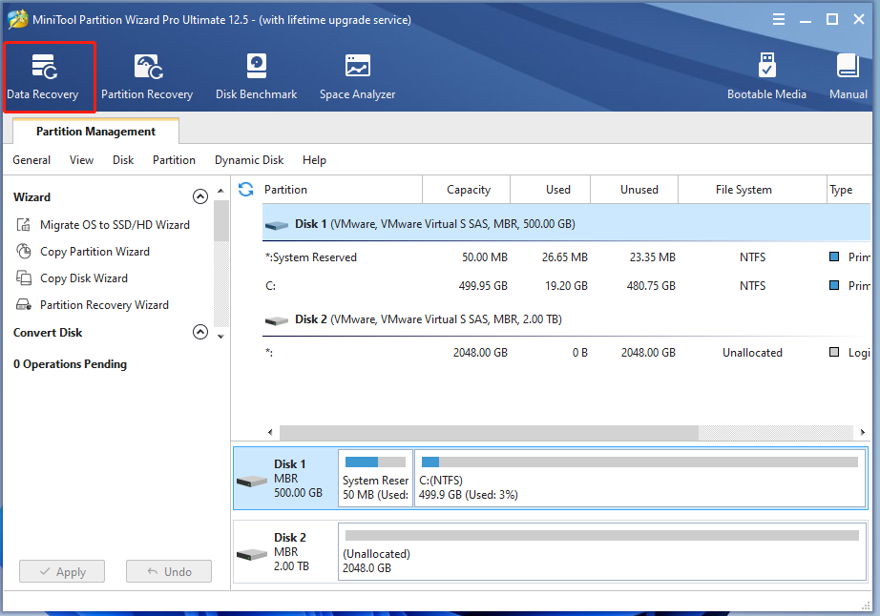880x616 pixels.
Task: Select the Disk 1 header row
Action: click(x=566, y=224)
